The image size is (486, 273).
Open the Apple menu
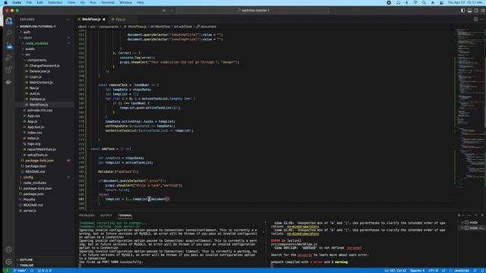coord(6,2)
